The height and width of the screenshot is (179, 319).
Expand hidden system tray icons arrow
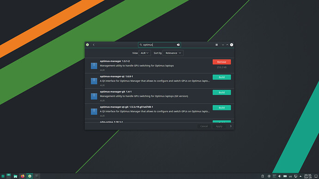click(x=301, y=176)
